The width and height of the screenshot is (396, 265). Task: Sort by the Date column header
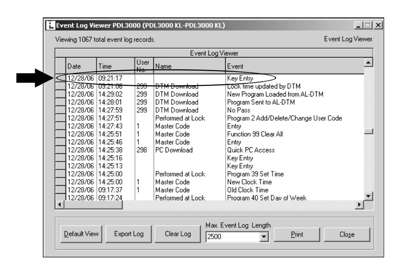pyautogui.click(x=81, y=66)
